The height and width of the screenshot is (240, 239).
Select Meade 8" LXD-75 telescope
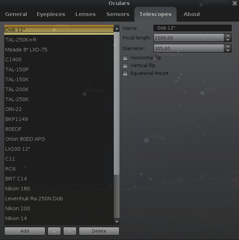pyautogui.click(x=26, y=50)
